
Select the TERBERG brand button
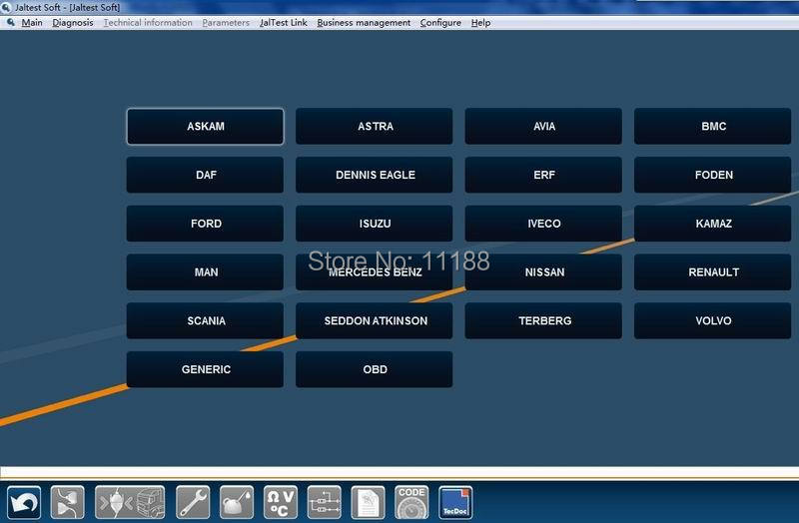pos(543,320)
